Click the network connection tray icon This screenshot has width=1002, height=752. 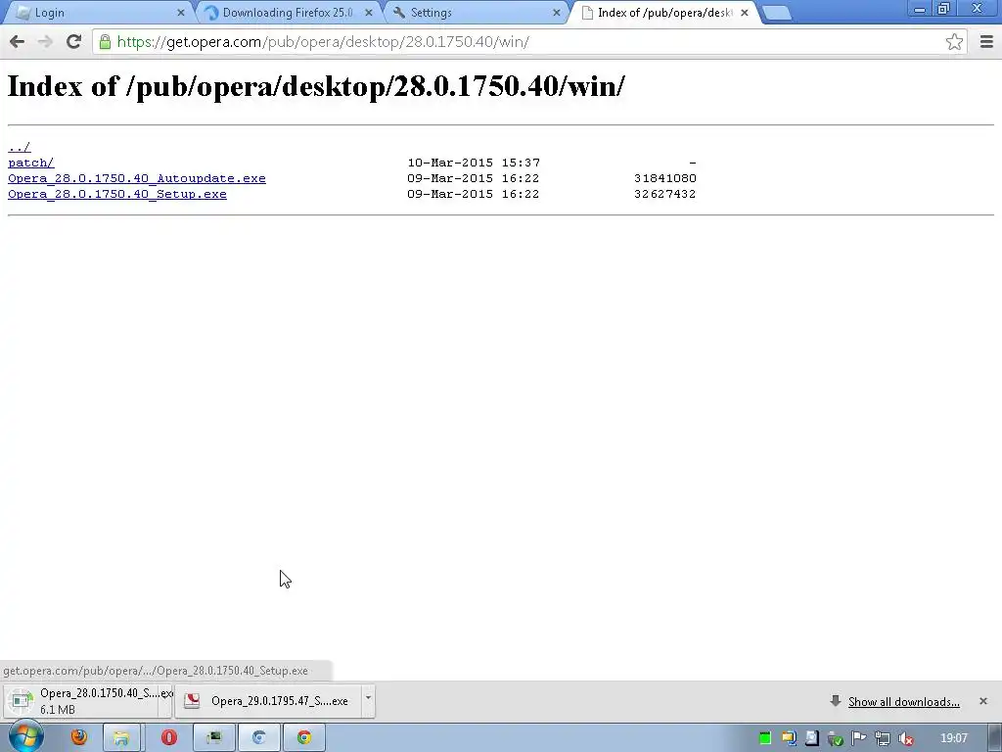(x=882, y=739)
